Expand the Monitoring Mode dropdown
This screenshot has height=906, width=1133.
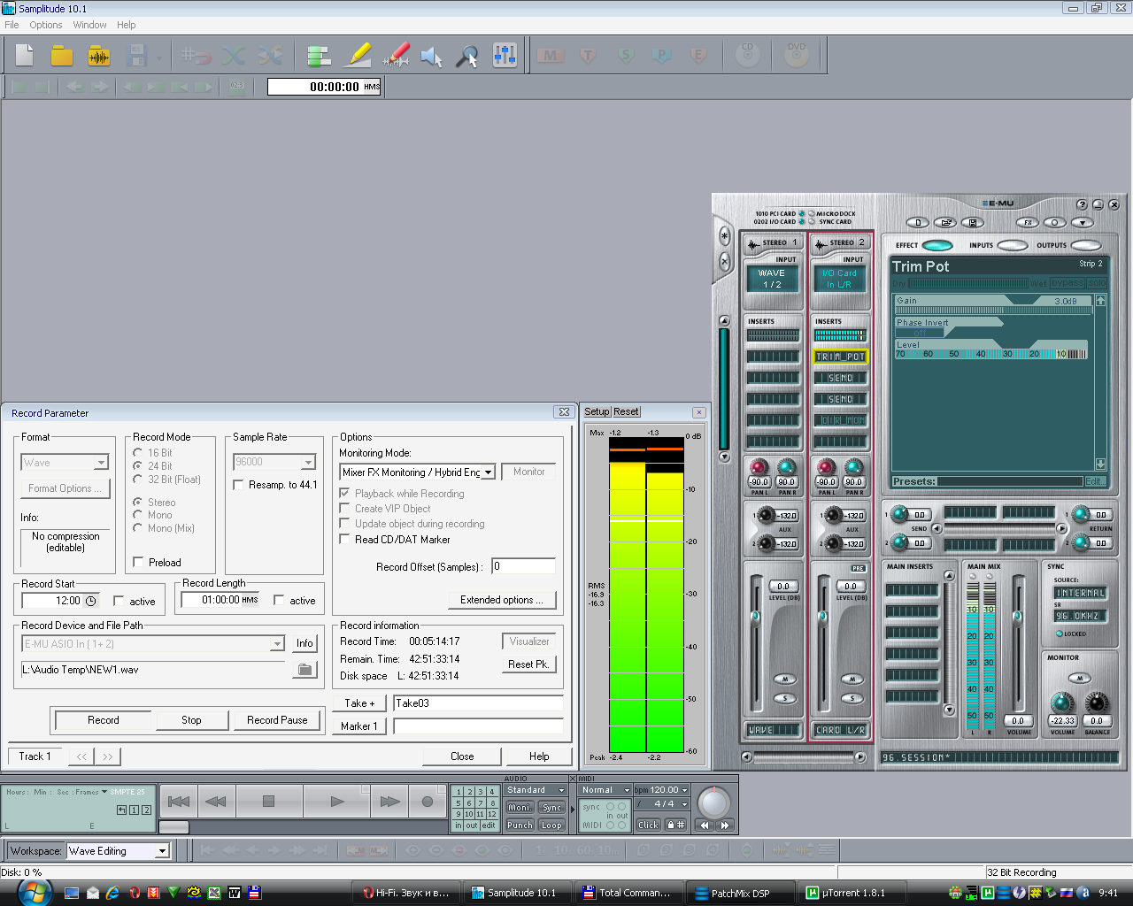click(x=488, y=472)
